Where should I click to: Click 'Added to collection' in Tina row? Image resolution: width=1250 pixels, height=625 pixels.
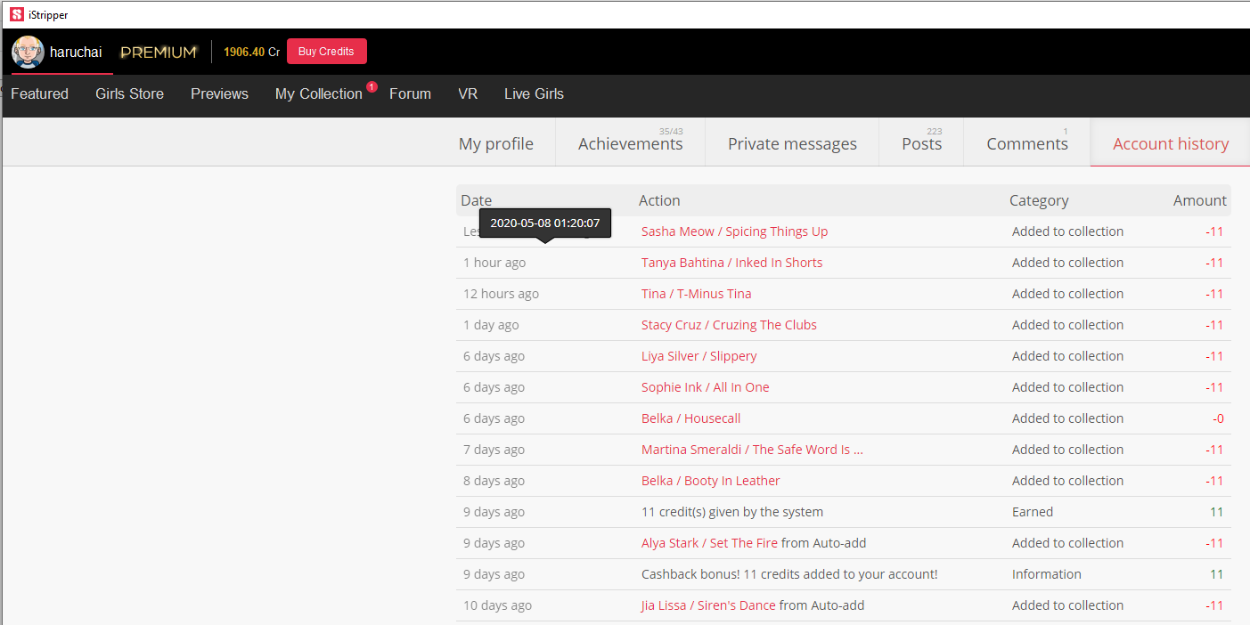[1067, 294]
